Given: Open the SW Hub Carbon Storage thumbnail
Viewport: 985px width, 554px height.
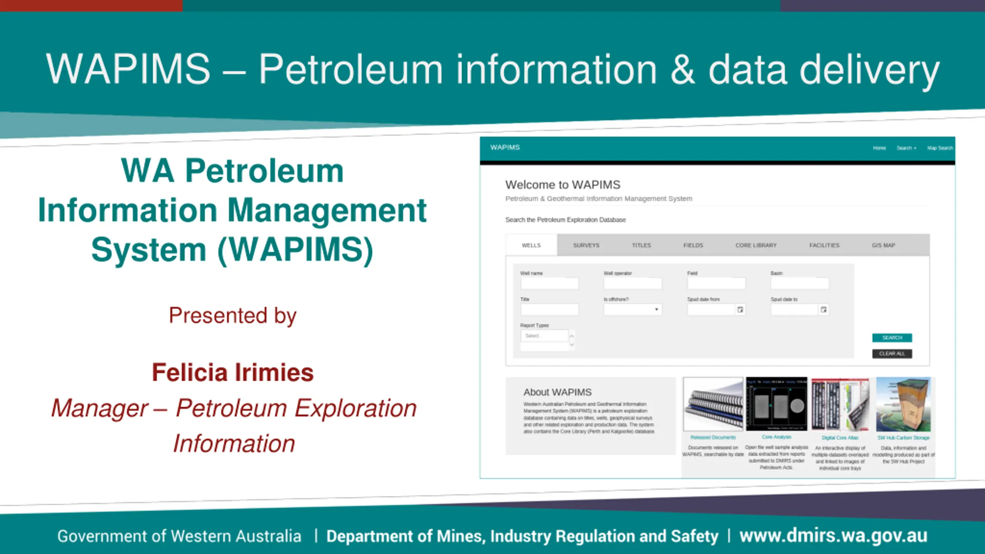Looking at the screenshot, I should click(x=903, y=404).
